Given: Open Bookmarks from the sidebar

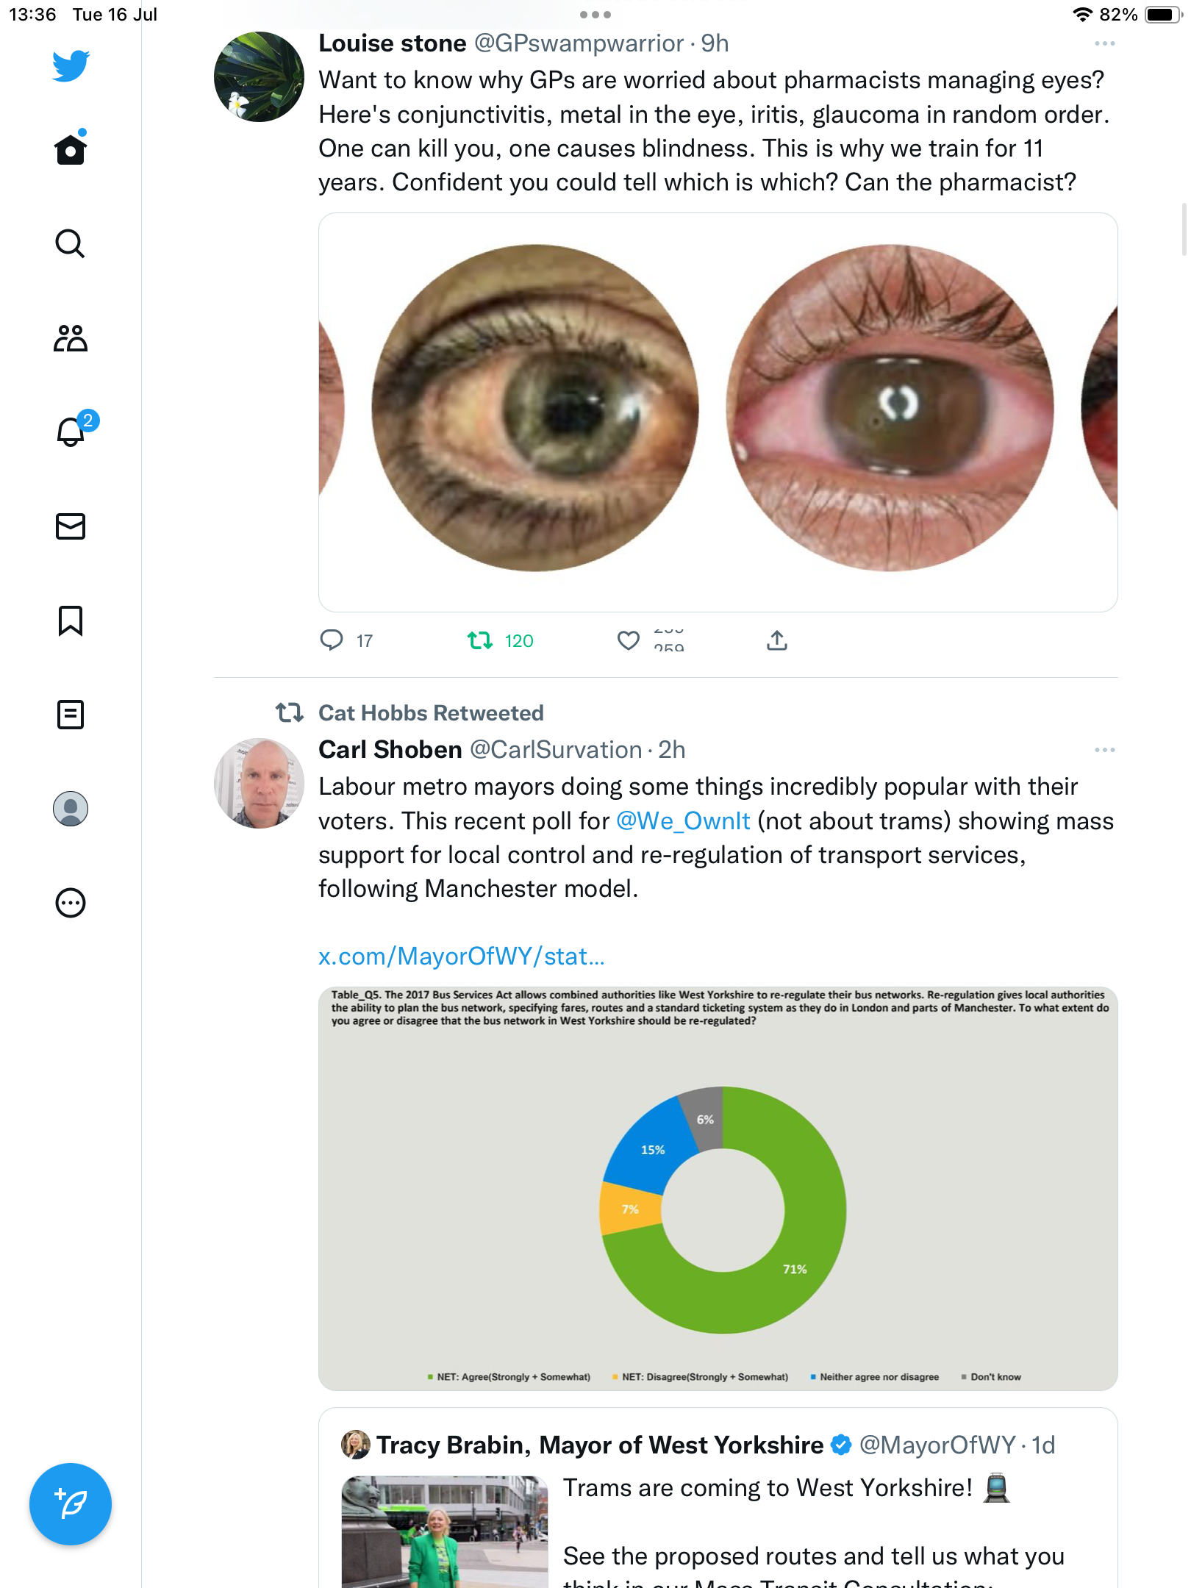Looking at the screenshot, I should 71,620.
